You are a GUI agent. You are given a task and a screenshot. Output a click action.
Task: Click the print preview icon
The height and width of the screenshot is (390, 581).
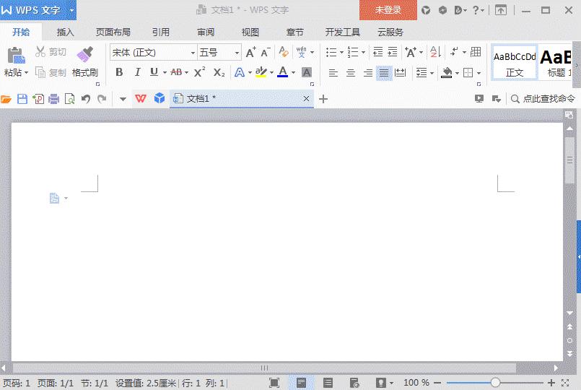69,99
